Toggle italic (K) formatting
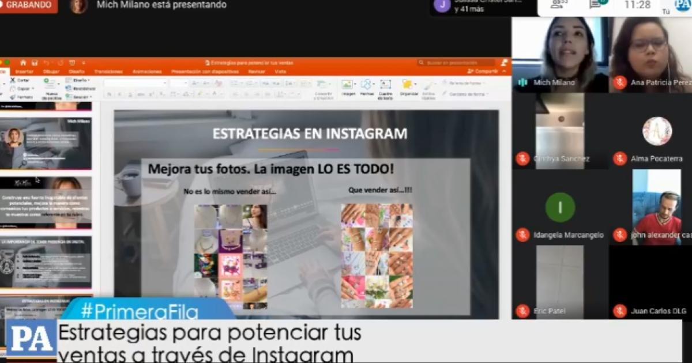Image resolution: width=692 pixels, height=363 pixels. (119, 94)
